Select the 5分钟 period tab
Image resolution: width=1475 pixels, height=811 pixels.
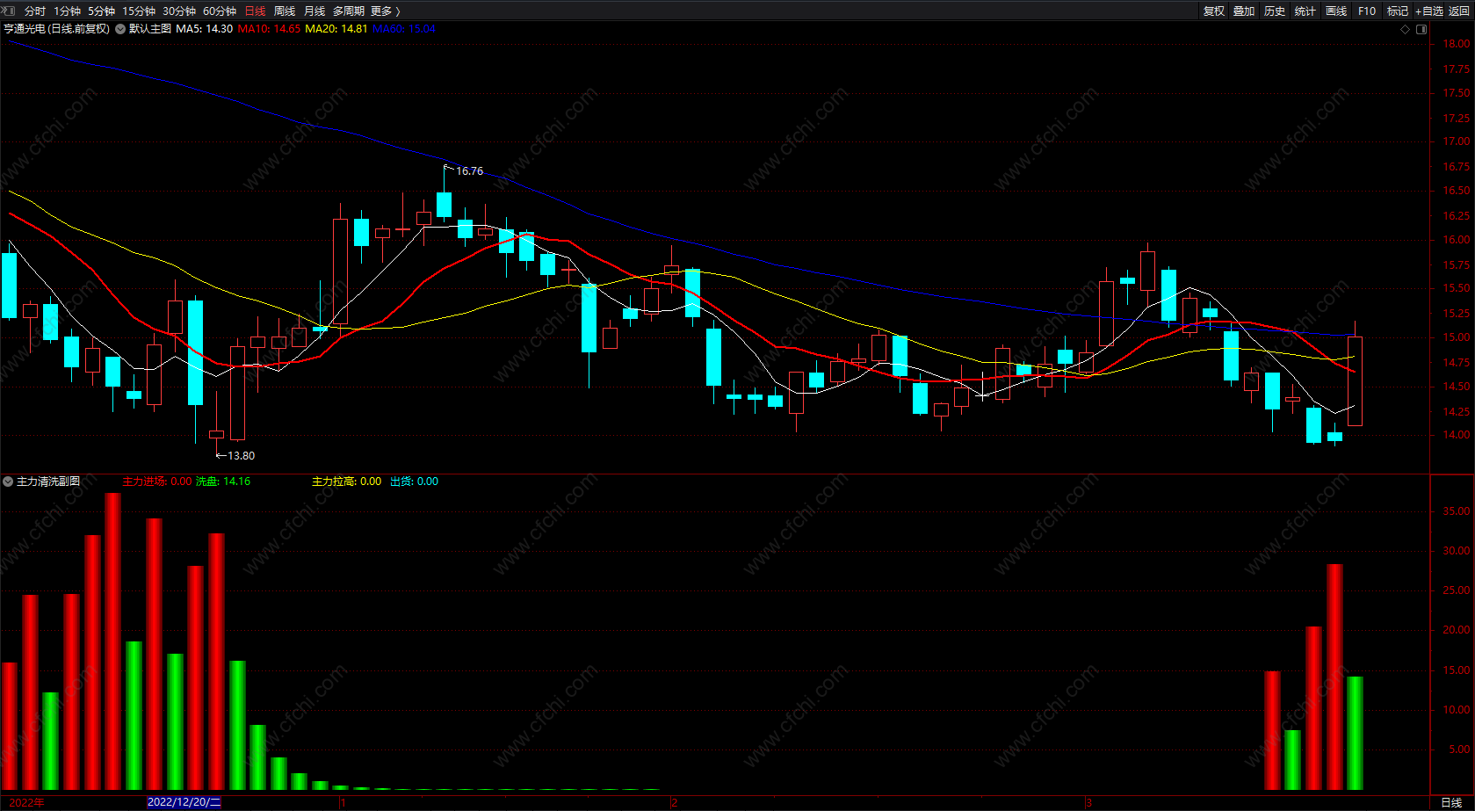[101, 11]
